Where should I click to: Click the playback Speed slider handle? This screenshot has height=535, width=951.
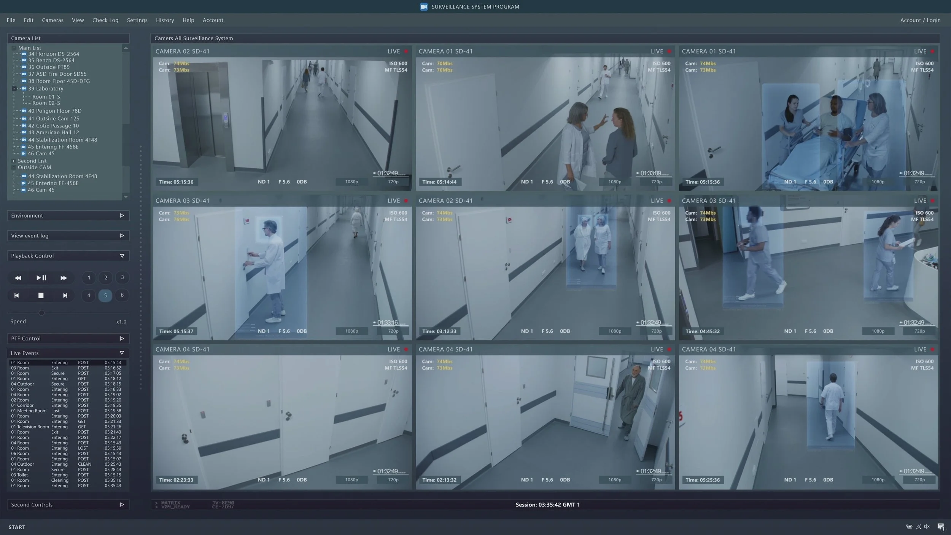point(41,313)
